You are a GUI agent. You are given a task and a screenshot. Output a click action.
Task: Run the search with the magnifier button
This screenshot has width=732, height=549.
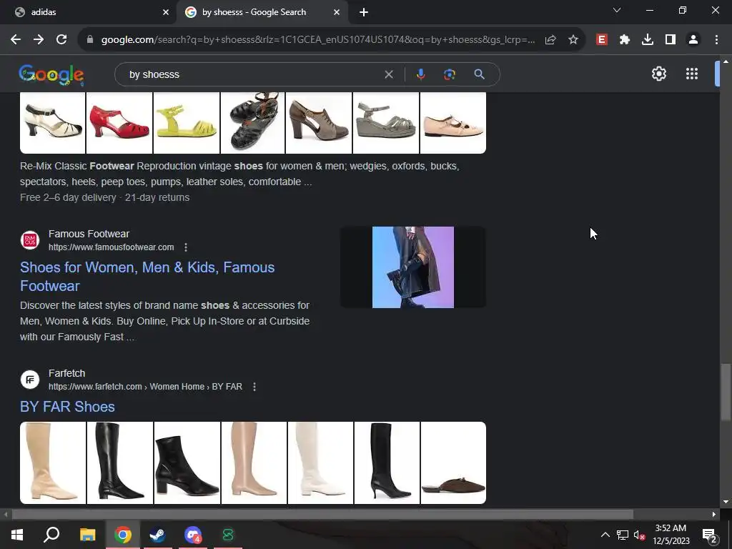tap(479, 74)
